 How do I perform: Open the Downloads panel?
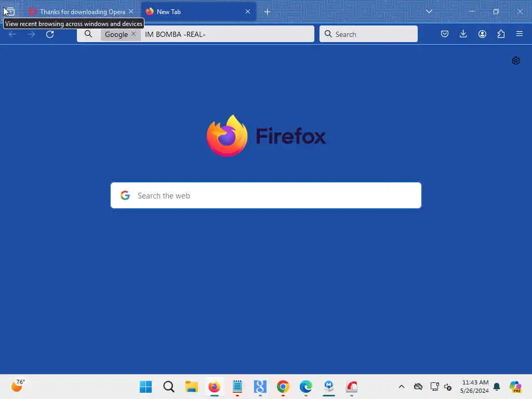pos(463,34)
